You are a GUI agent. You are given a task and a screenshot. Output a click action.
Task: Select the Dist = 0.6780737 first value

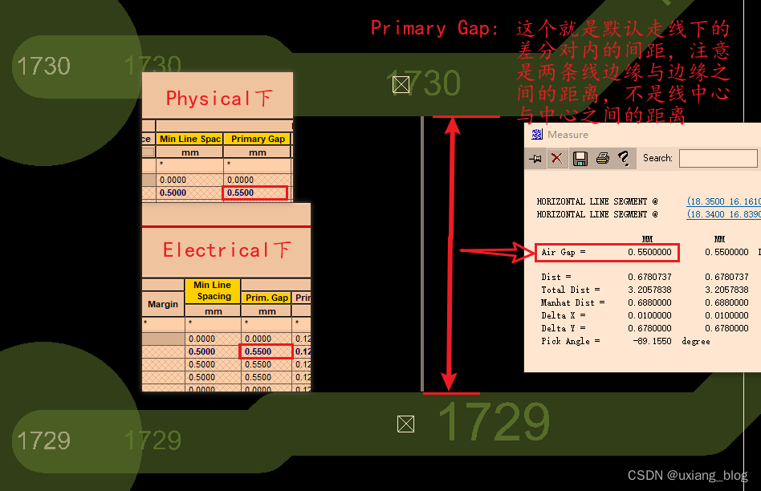[x=649, y=277]
